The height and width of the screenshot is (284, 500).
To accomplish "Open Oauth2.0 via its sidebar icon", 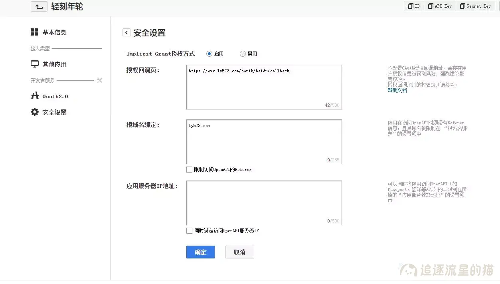I will (x=35, y=96).
